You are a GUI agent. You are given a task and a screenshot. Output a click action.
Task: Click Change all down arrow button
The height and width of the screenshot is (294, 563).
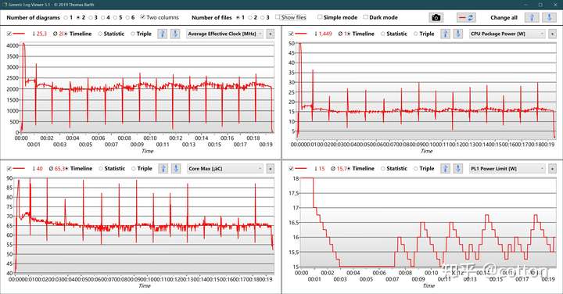pyautogui.click(x=549, y=17)
